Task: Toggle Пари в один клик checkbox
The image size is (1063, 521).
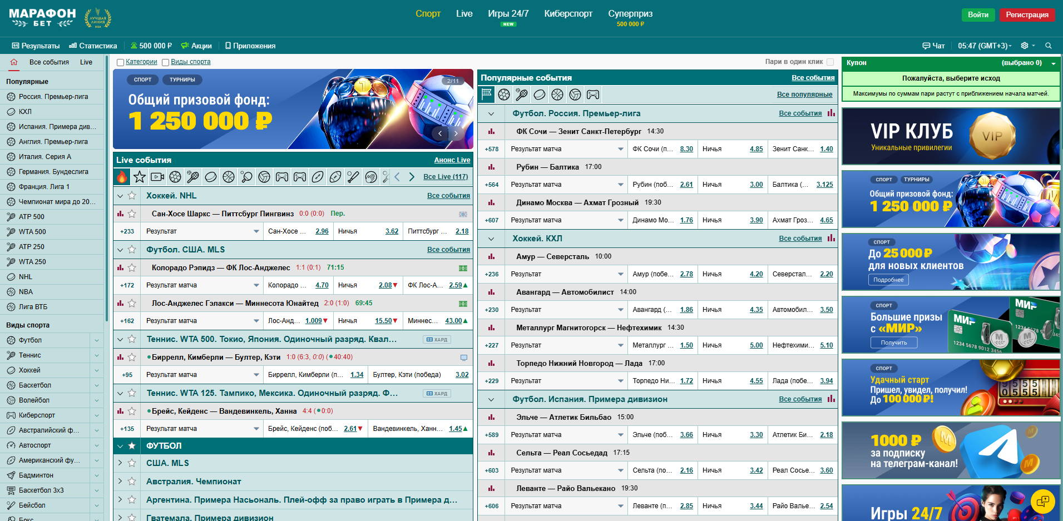Action: [x=830, y=62]
